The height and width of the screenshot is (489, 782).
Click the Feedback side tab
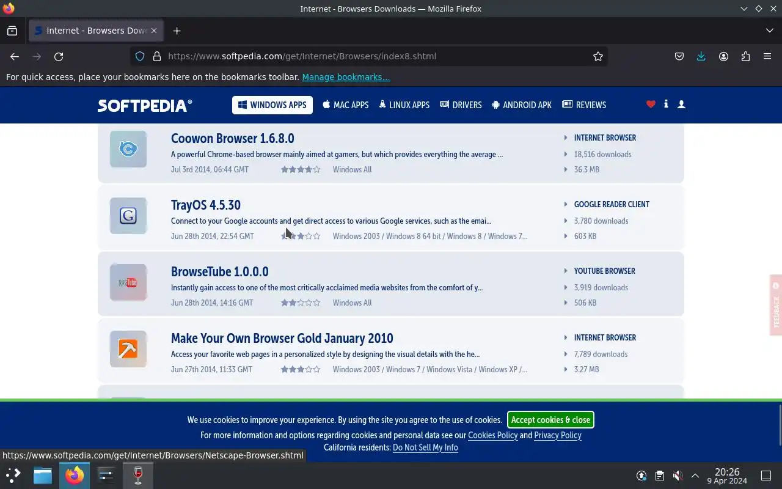point(776,305)
